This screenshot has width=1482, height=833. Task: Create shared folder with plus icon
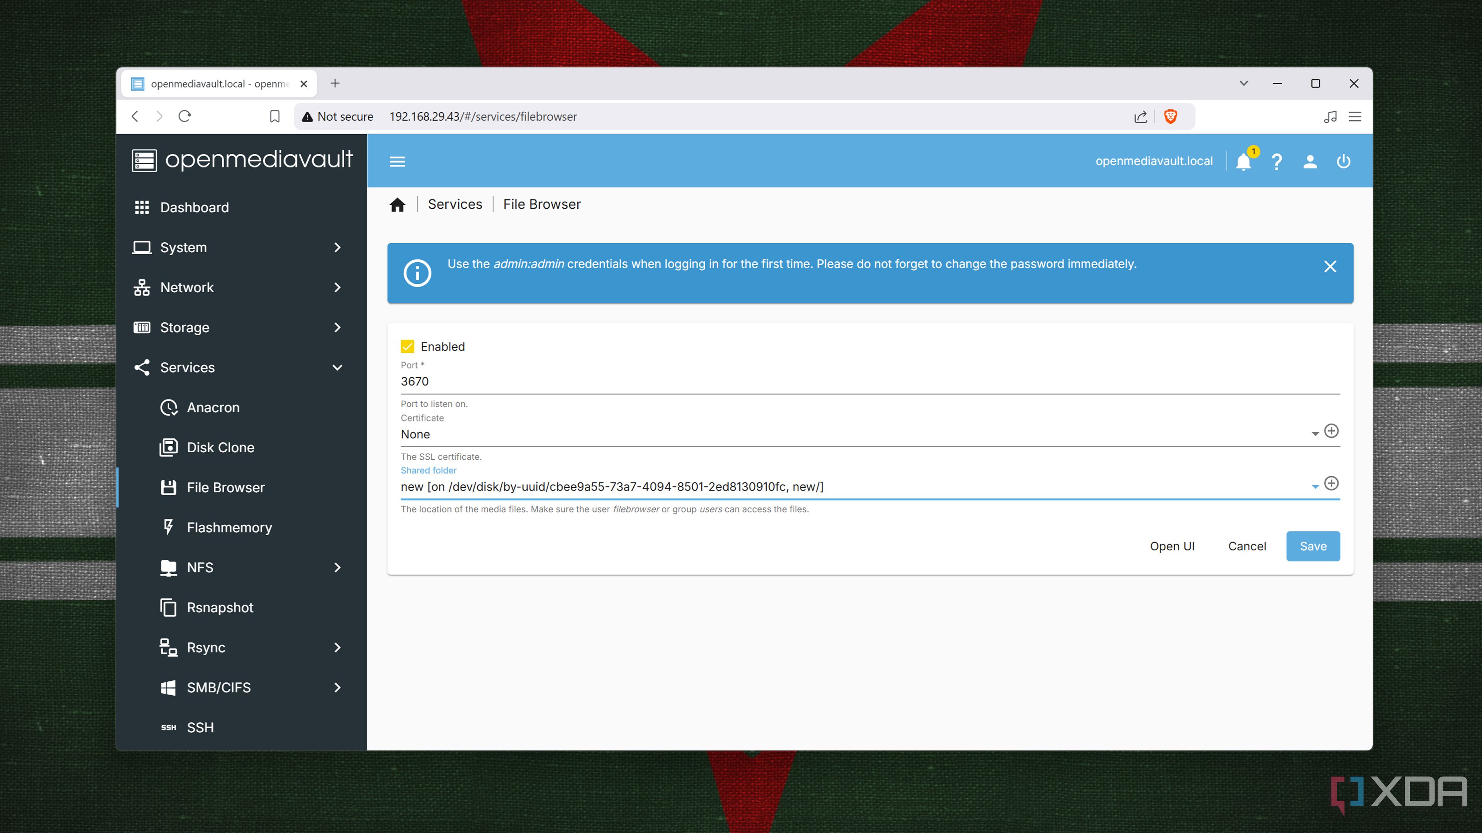1331,483
